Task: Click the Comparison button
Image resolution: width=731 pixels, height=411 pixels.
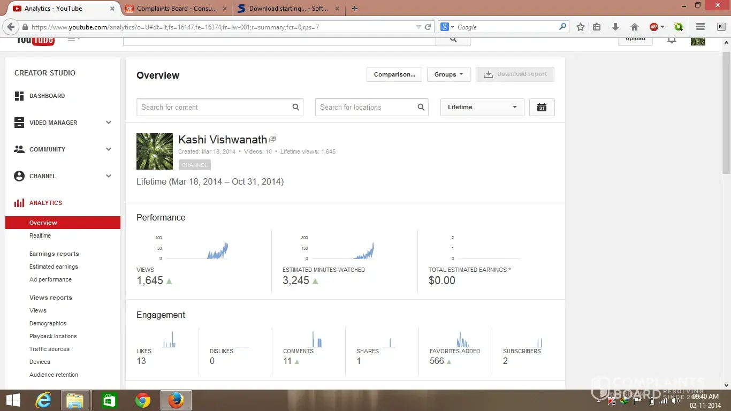Action: 394,74
